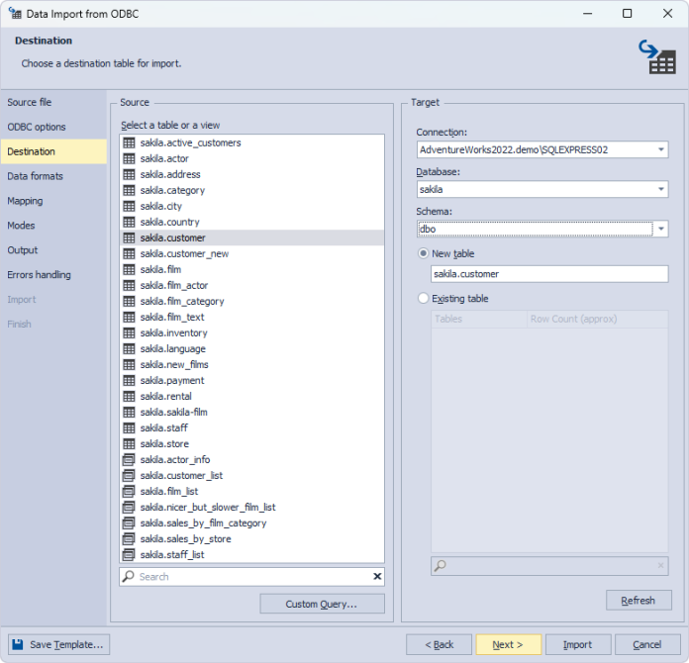Click the table icon next to sakila.payment
Viewport: 689px width, 663px height.
pos(128,380)
